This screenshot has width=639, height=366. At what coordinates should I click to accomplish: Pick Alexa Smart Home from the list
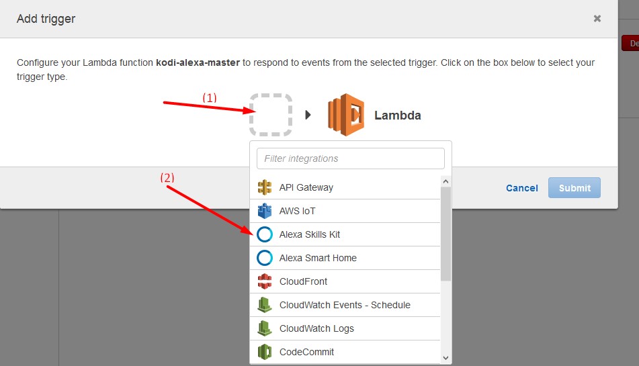pyautogui.click(x=345, y=258)
